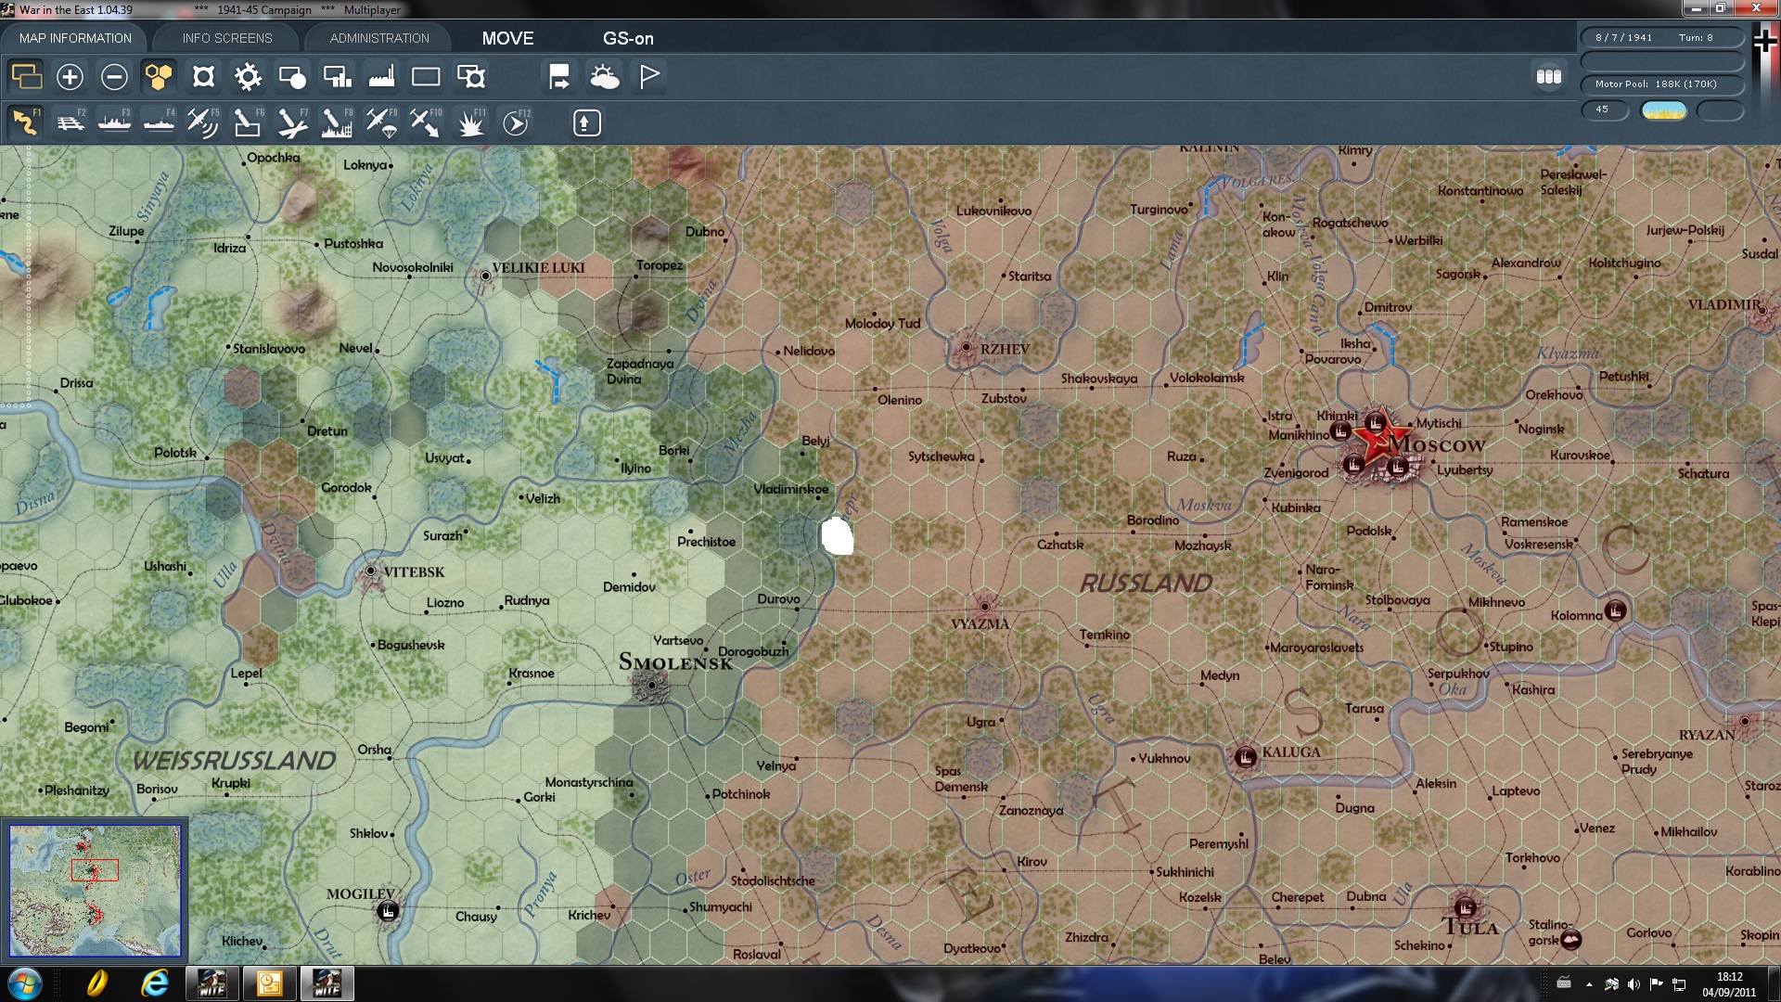The width and height of the screenshot is (1781, 1002).
Task: Click the rectangle-with-circle map icon
Action: click(x=292, y=76)
